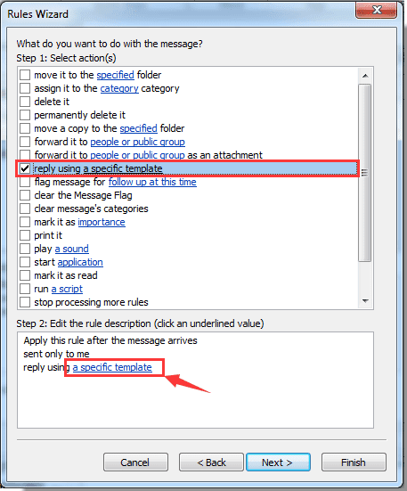This screenshot has width=407, height=491.
Task: Open the 'category' link in assign row
Action: pos(119,88)
